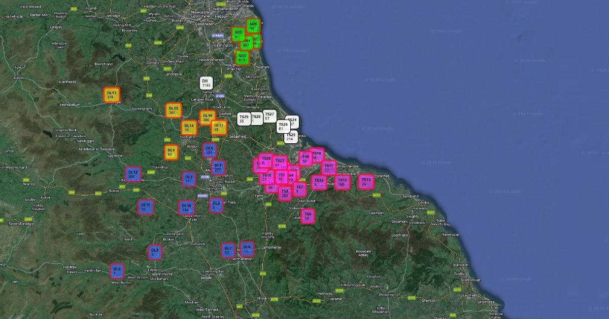Select the blue DL11 marker
The image size is (609, 319).
[146, 207]
